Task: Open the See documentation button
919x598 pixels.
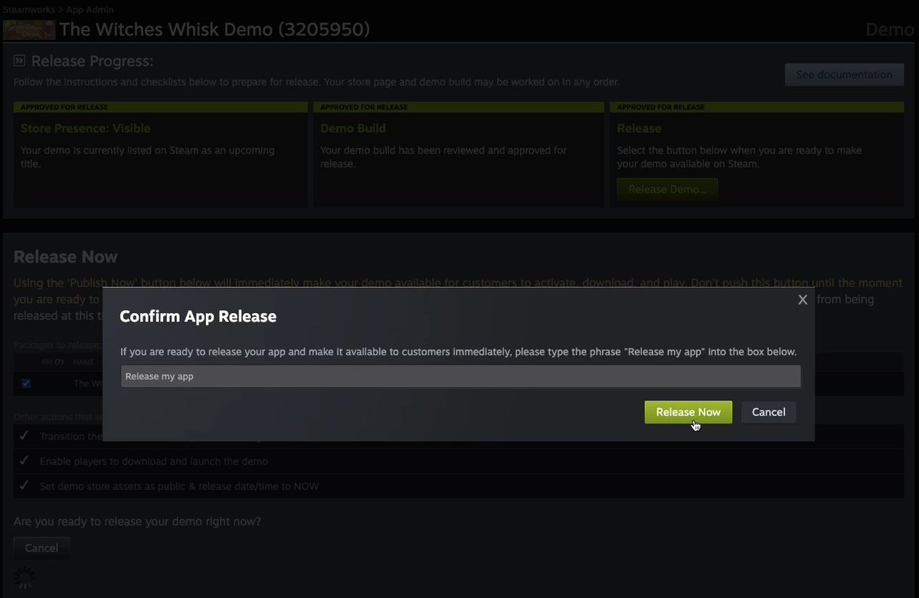Action: 844,74
